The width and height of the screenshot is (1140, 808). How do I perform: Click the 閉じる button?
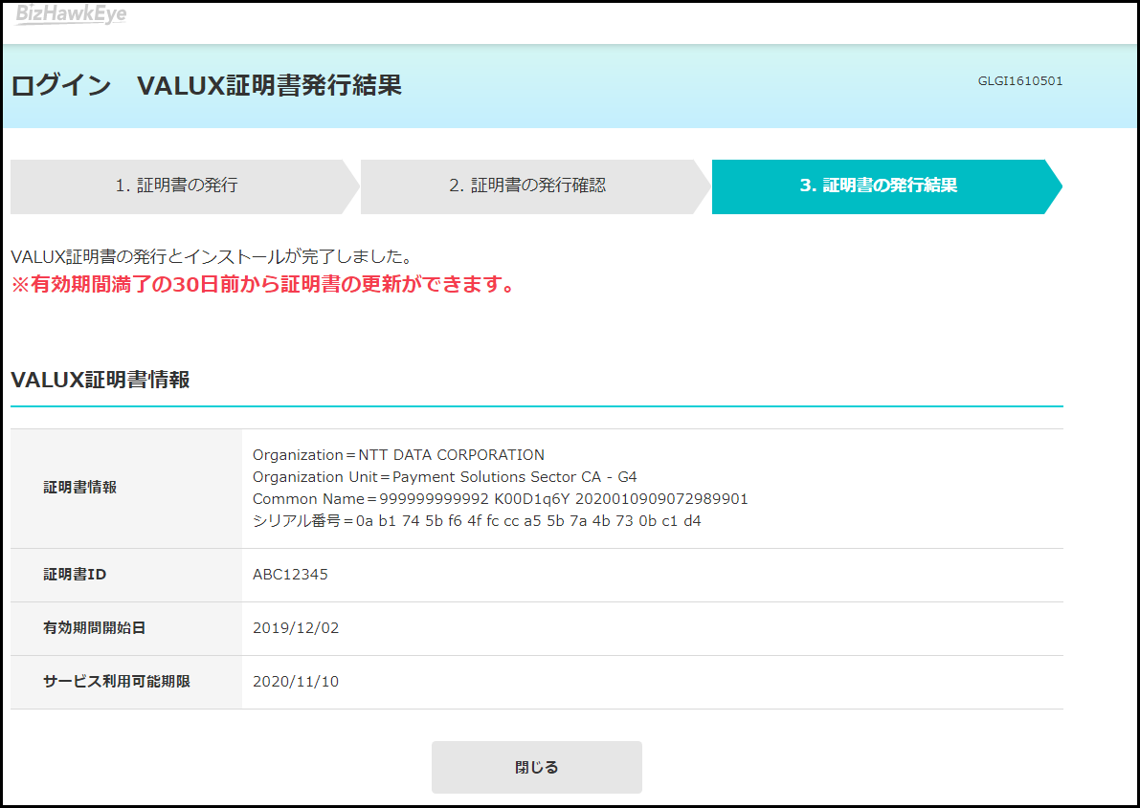tap(537, 767)
